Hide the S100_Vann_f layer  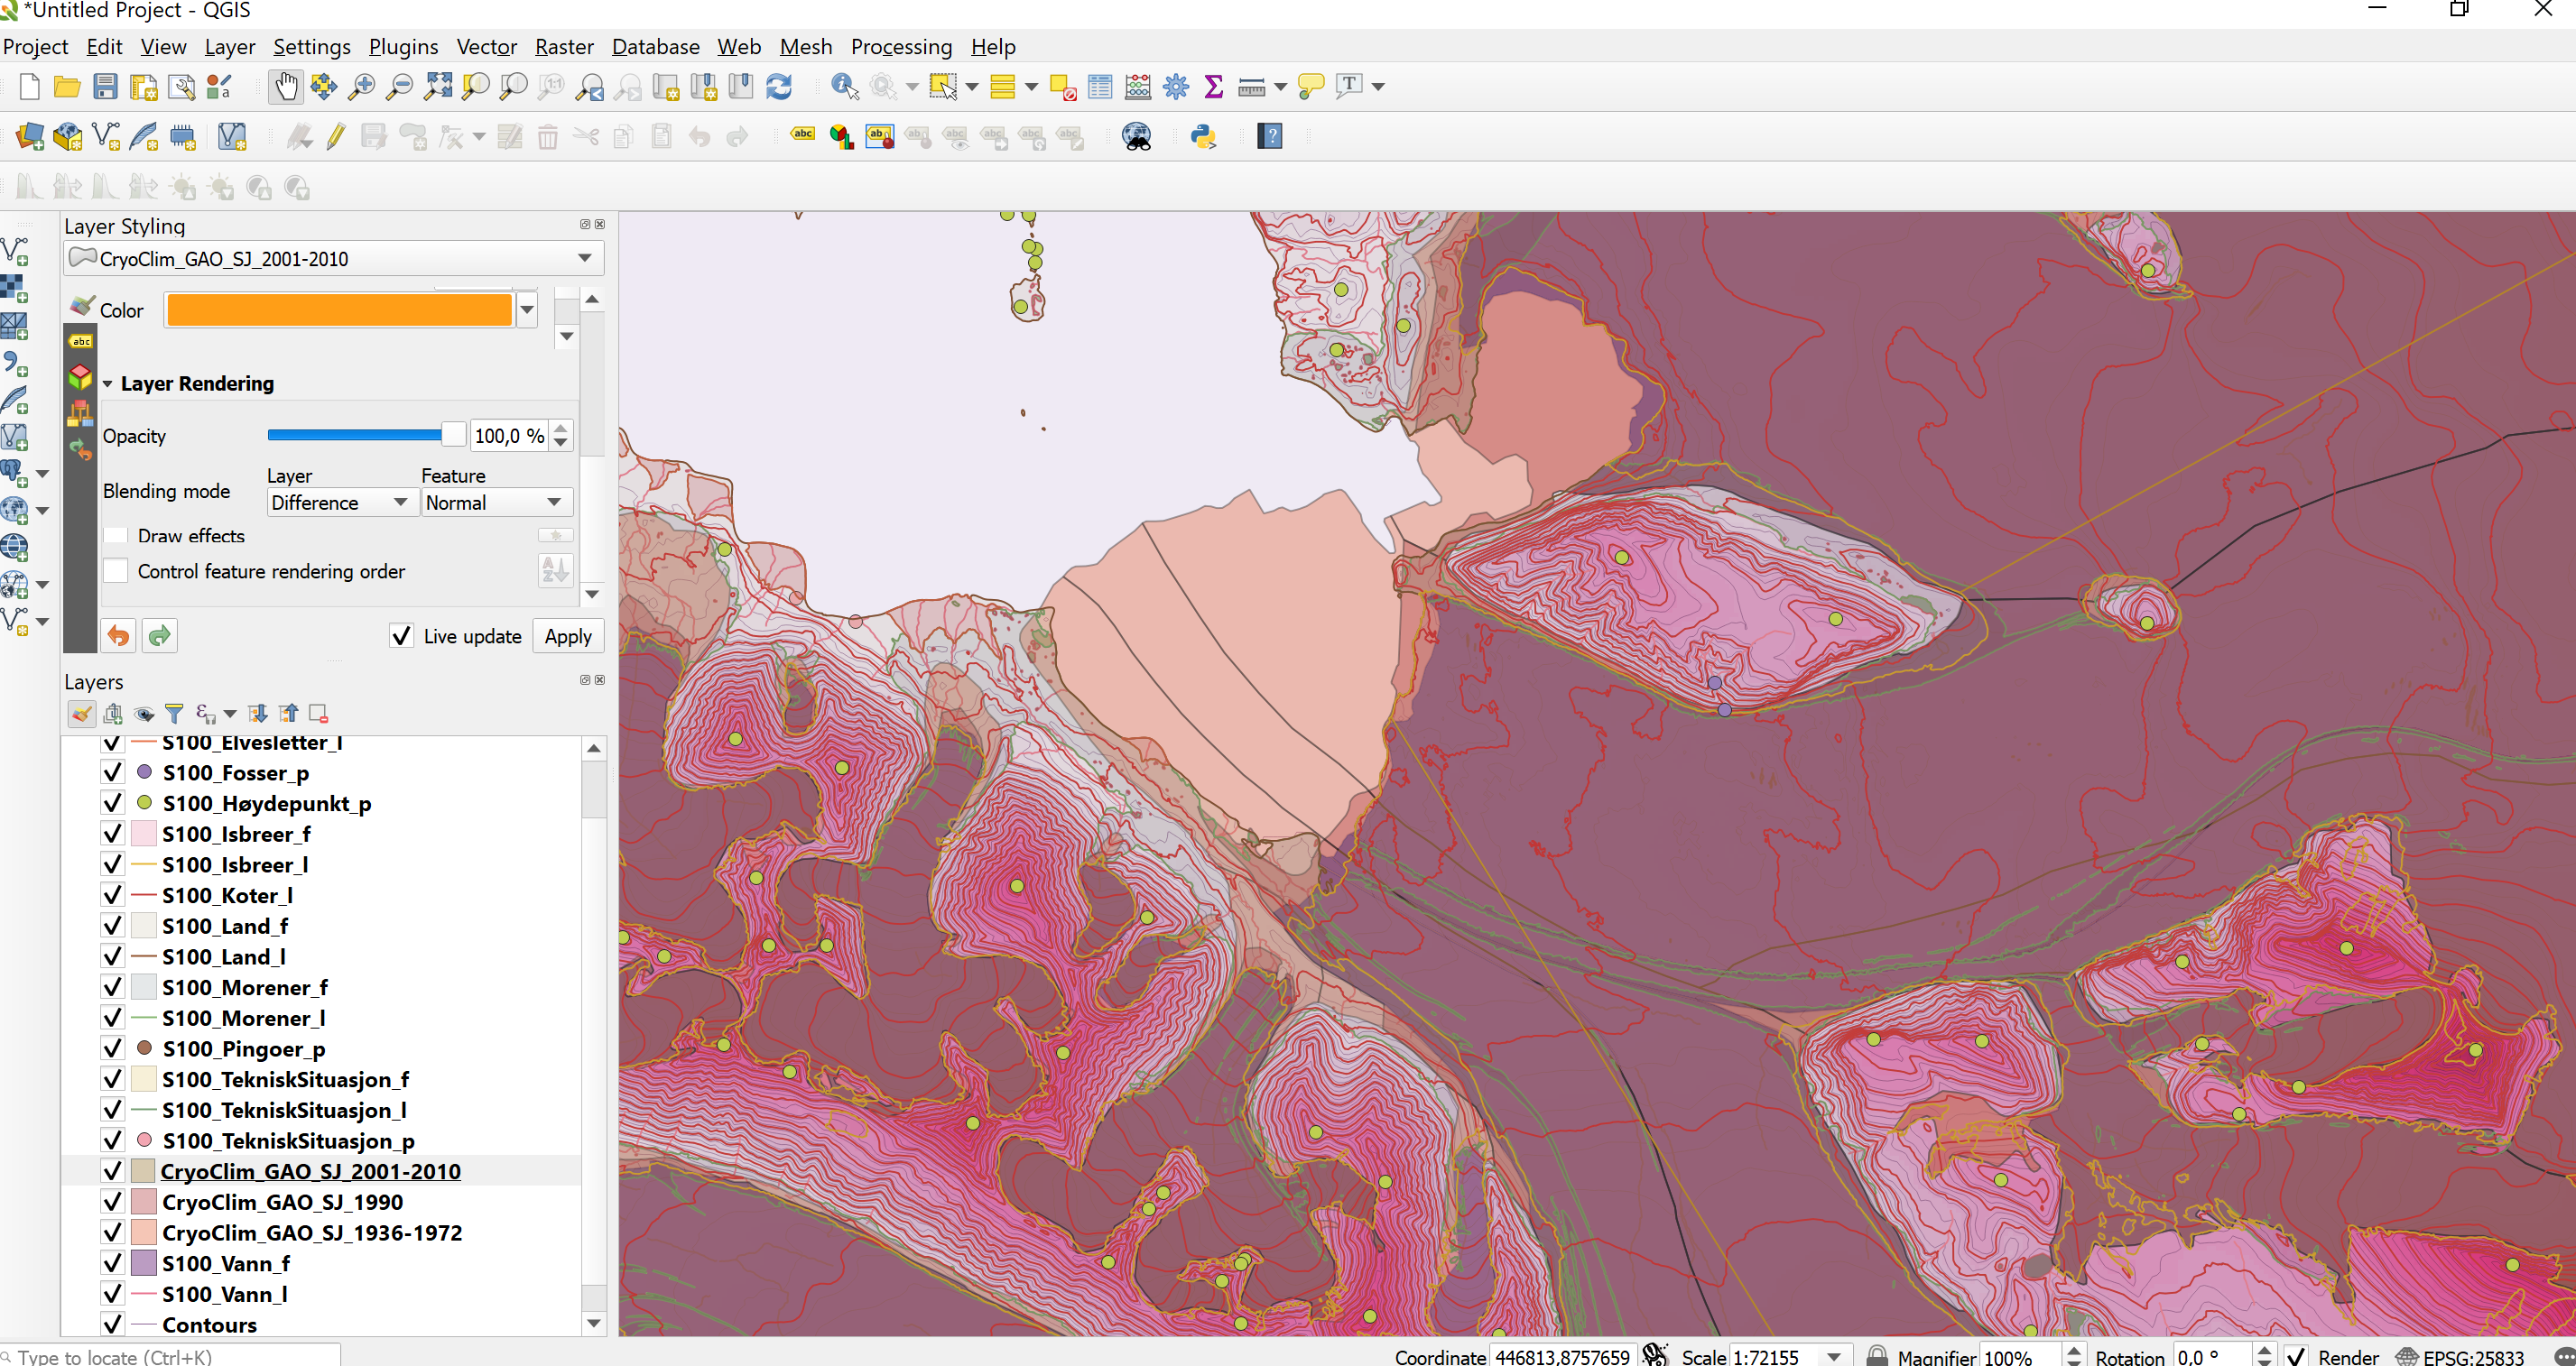pyautogui.click(x=112, y=1263)
